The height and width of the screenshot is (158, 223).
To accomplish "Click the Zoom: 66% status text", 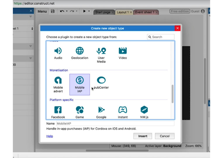I will (193, 146).
